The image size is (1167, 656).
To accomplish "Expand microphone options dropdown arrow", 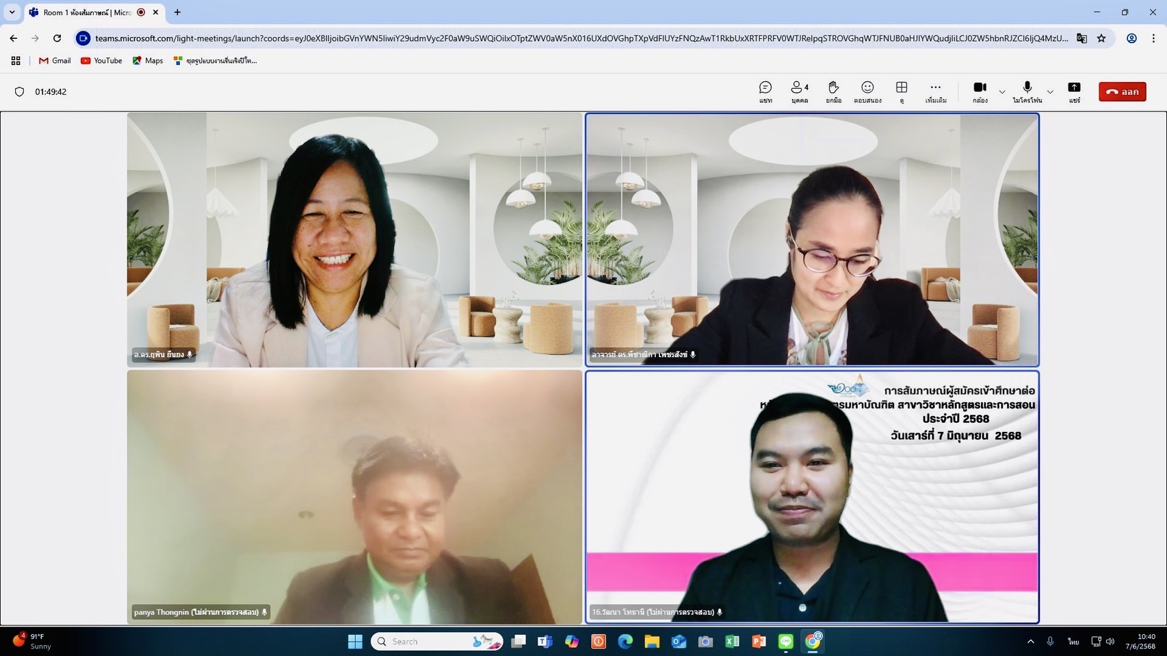I will pos(1050,92).
